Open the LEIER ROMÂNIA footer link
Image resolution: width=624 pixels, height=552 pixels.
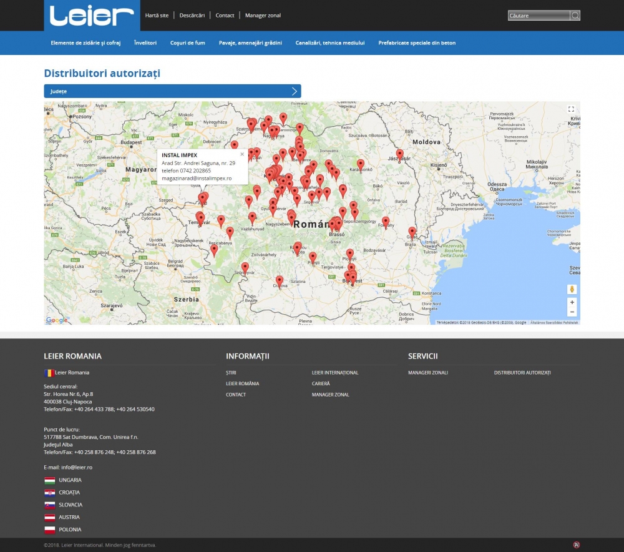point(242,383)
